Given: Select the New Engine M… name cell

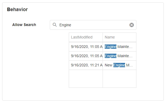Looking at the screenshot, I should [x=120, y=65].
